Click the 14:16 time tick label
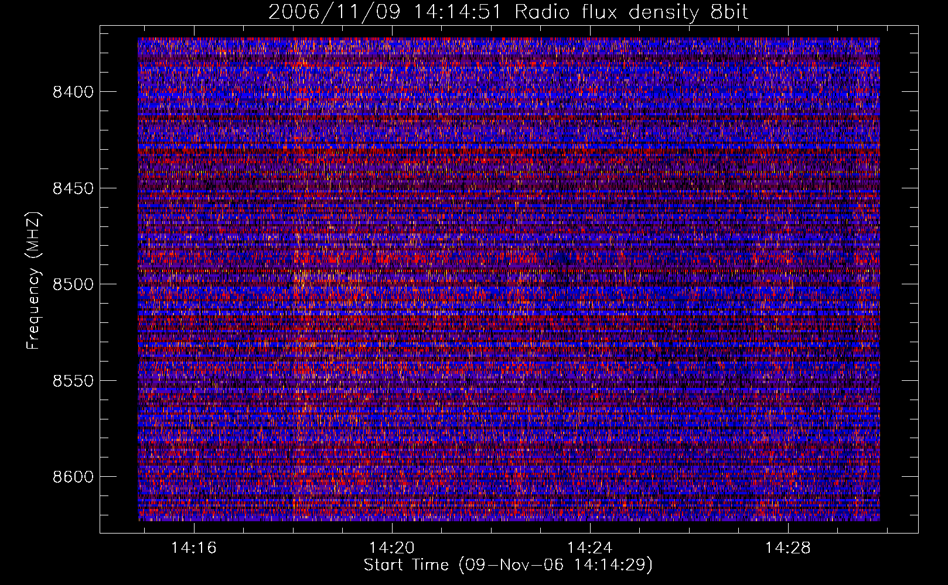The height and width of the screenshot is (585, 948). click(194, 548)
